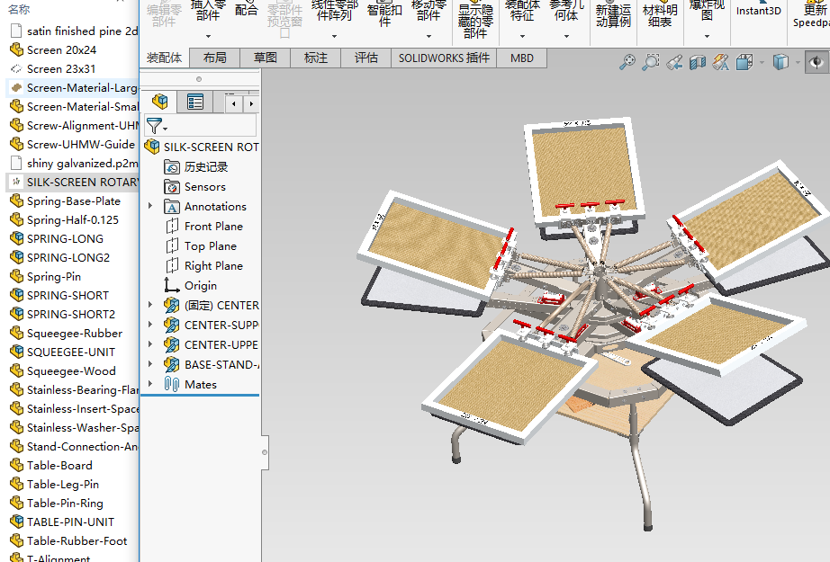Viewport: 830px width, 562px height.
Task: Expand the Mates folder
Action: pos(150,385)
